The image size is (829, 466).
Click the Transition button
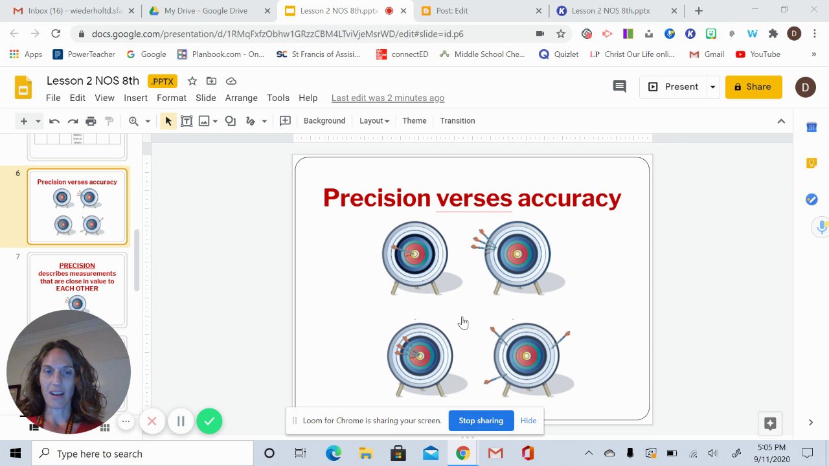point(457,121)
